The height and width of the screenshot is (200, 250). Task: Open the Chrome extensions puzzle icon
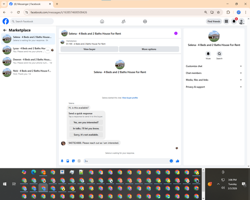click(228, 12)
